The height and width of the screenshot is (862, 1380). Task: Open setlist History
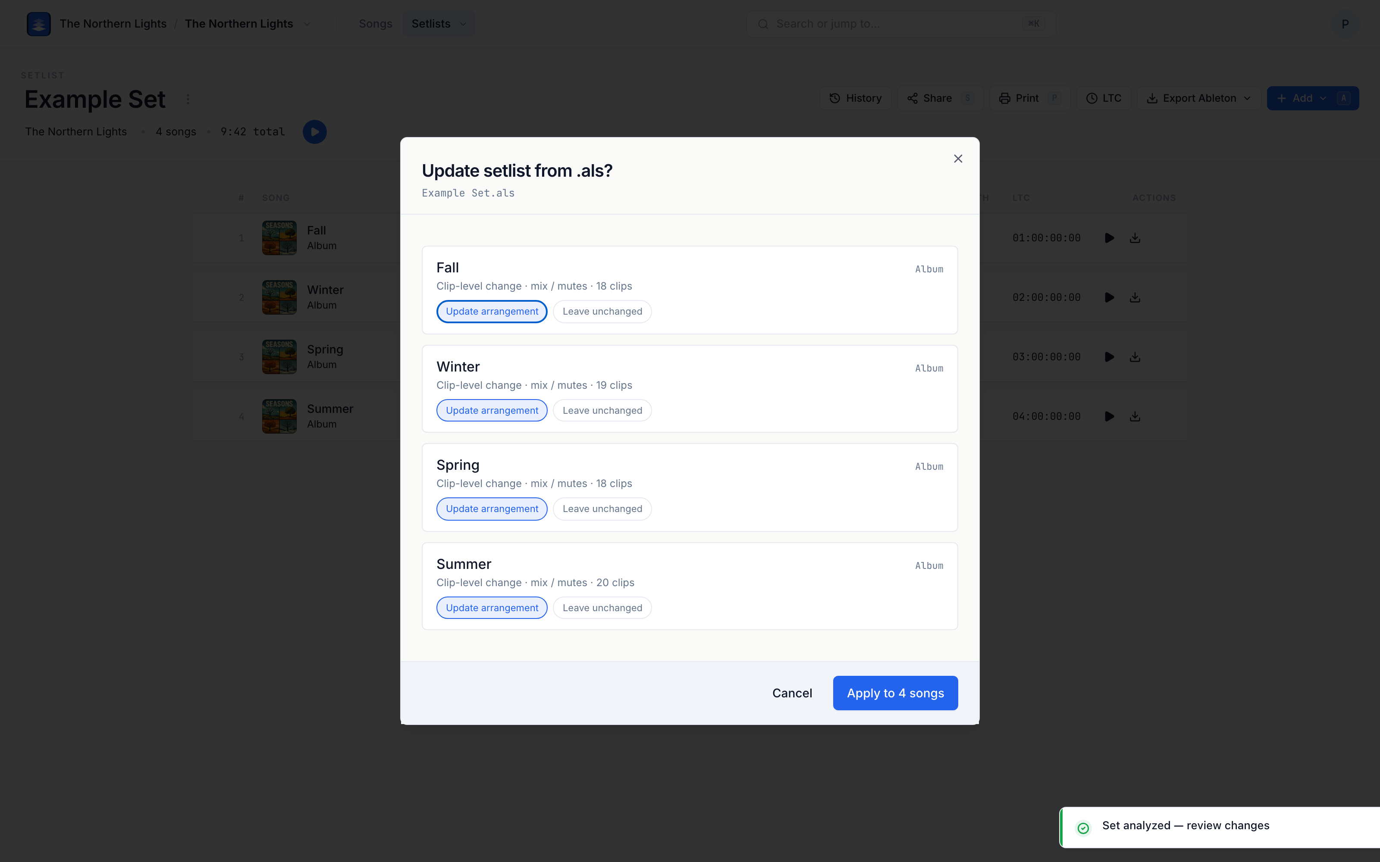click(855, 98)
